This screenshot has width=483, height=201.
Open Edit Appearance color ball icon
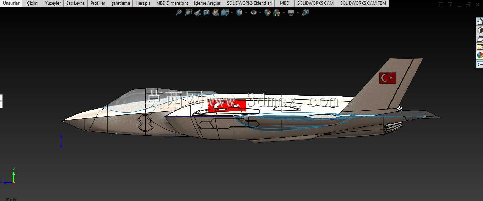(268, 12)
